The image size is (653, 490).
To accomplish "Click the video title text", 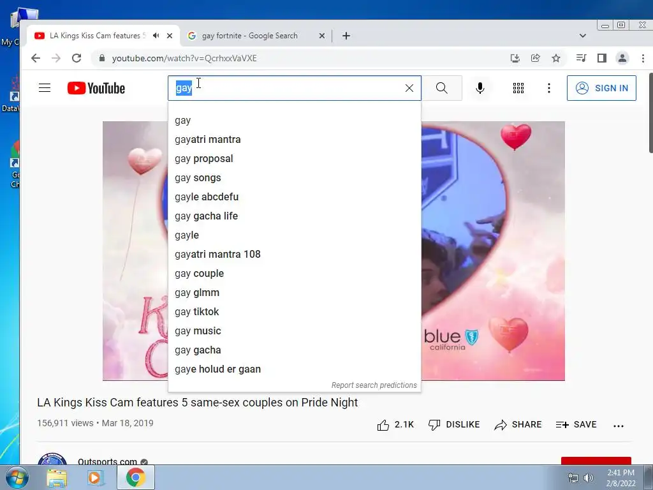I will click(198, 403).
